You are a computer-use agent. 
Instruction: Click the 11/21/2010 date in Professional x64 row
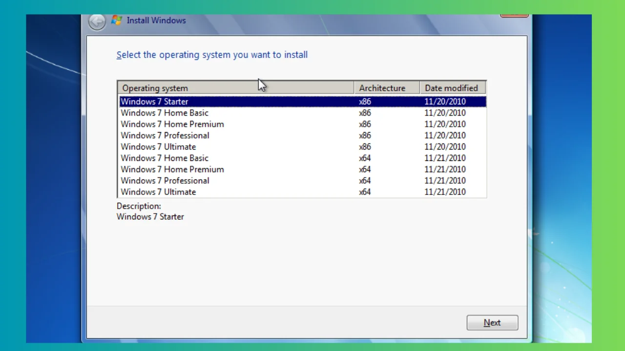pyautogui.click(x=445, y=180)
